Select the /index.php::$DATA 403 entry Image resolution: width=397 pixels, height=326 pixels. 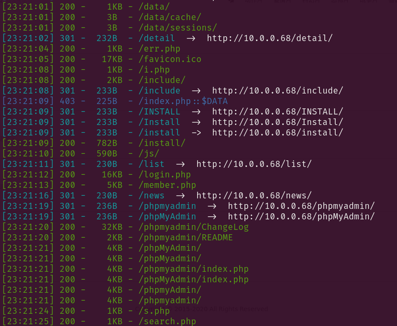coord(115,101)
